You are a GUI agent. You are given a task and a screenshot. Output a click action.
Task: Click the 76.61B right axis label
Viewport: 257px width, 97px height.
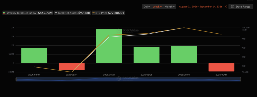245,72
